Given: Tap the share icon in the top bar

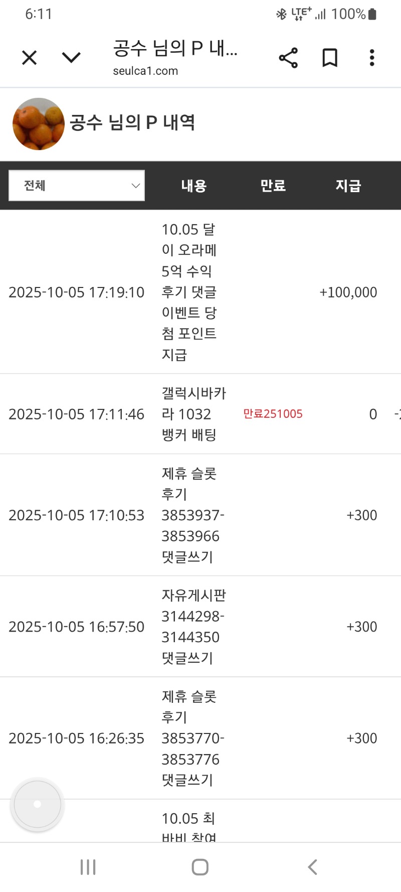Looking at the screenshot, I should [x=288, y=58].
